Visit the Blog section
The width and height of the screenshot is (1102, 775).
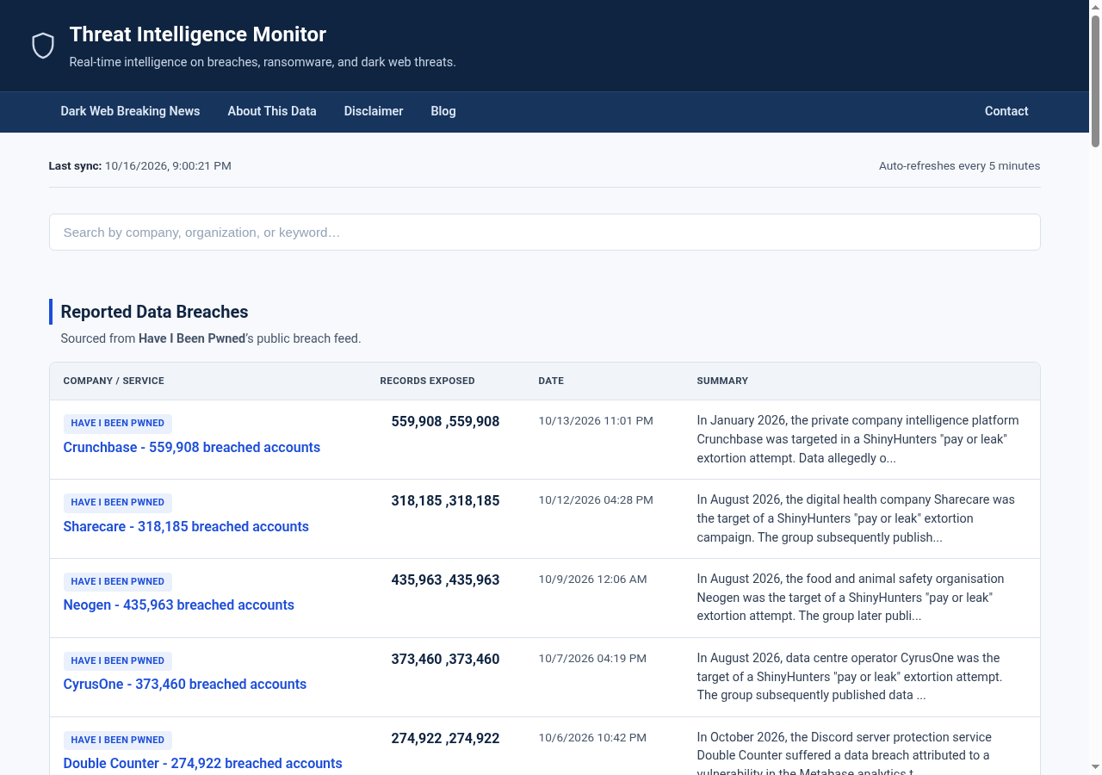[x=443, y=111]
